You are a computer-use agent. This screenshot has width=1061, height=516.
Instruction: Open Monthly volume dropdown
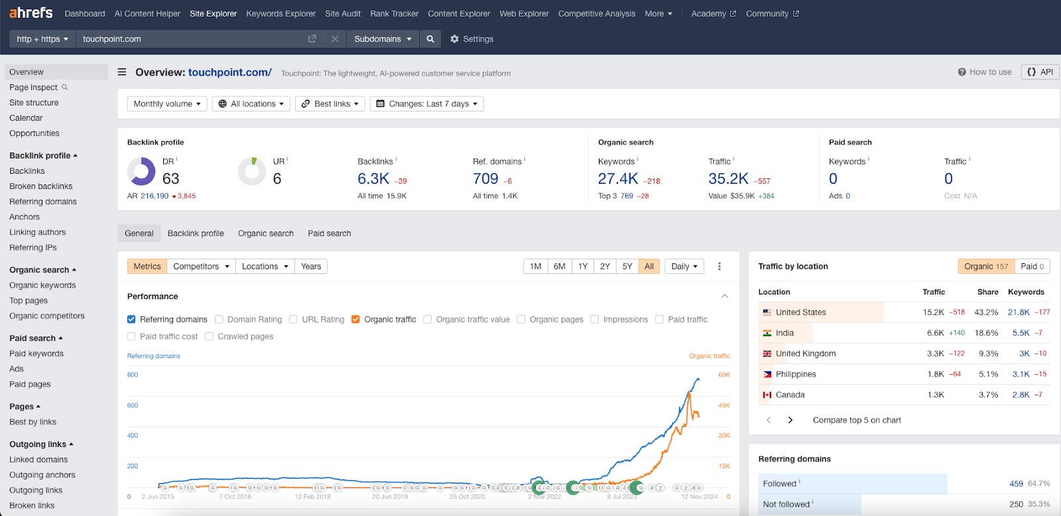tap(167, 103)
